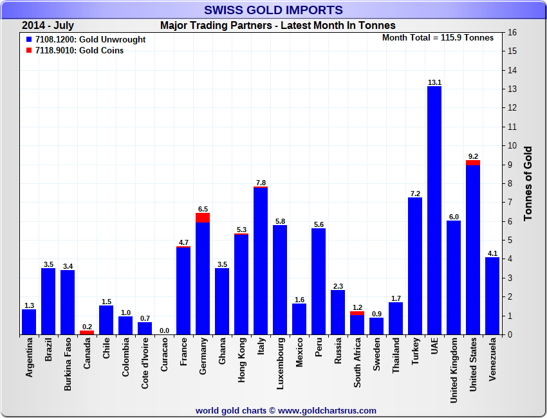Open the www.goldchartsrus.com footer link
Viewport: 547px width, 418px height.
pos(327,410)
